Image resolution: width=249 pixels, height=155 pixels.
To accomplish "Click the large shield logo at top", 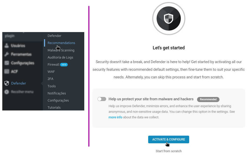I will (x=169, y=18).
